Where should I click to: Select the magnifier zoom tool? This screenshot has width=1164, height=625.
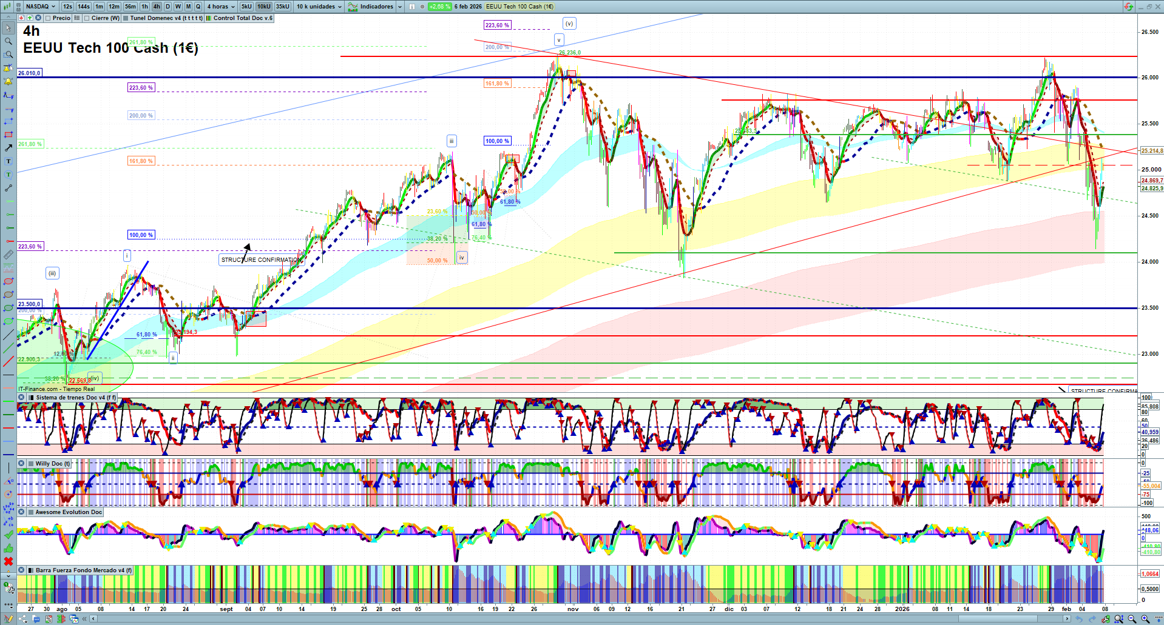coord(8,41)
